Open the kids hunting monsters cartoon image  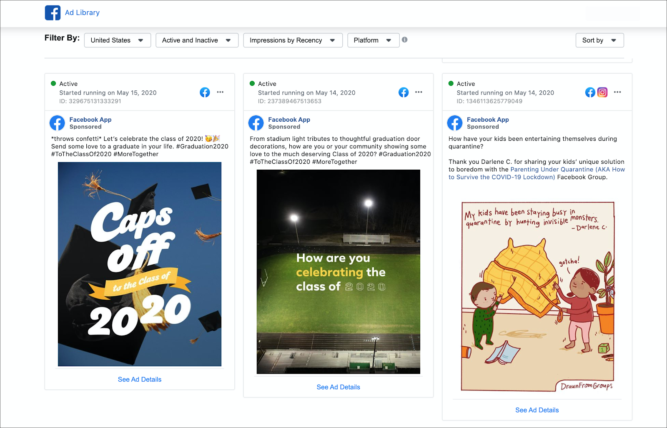click(x=538, y=297)
